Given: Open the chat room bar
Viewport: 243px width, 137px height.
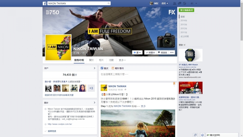Looking at the screenshot, I should click(222, 135).
